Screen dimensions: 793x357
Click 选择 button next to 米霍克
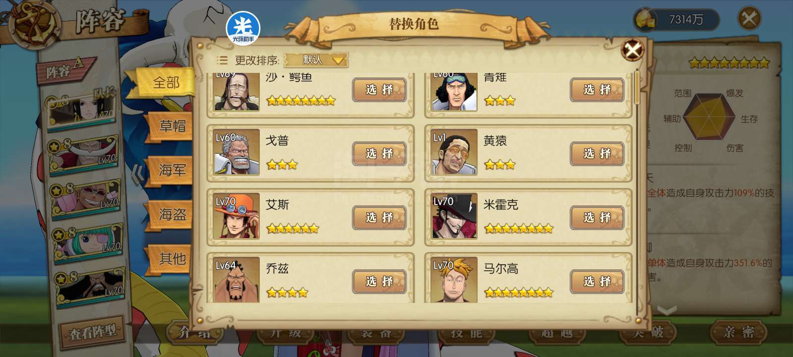(x=597, y=218)
